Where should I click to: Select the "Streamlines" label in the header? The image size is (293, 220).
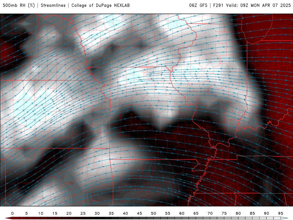pos(53,5)
